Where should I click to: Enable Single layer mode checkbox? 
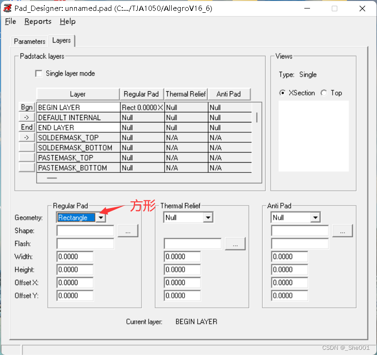39,74
